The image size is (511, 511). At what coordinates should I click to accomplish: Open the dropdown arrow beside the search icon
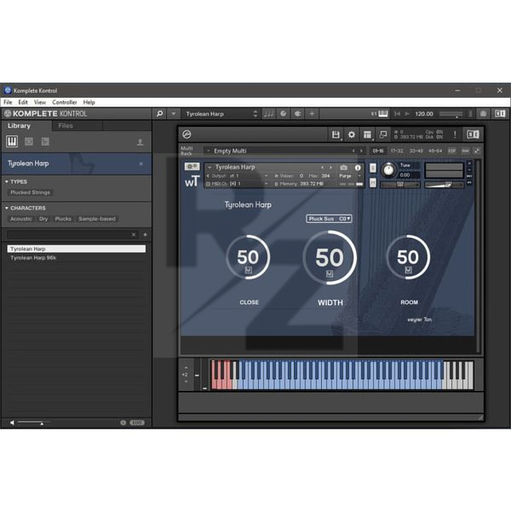point(174,114)
